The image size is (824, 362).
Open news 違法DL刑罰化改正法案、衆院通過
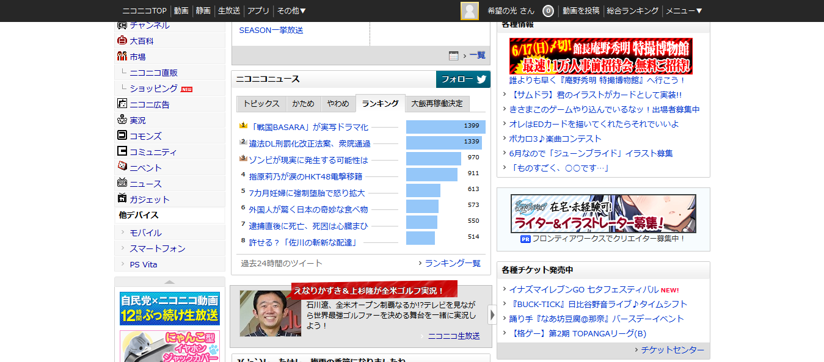click(310, 143)
